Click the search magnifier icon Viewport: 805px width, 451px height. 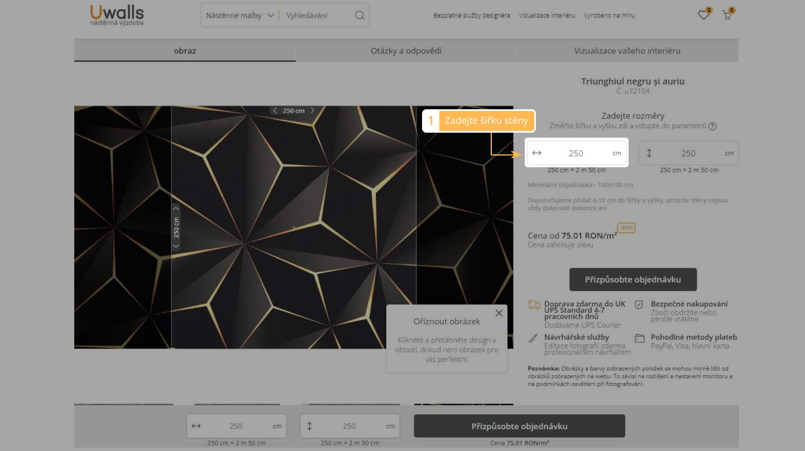click(360, 16)
